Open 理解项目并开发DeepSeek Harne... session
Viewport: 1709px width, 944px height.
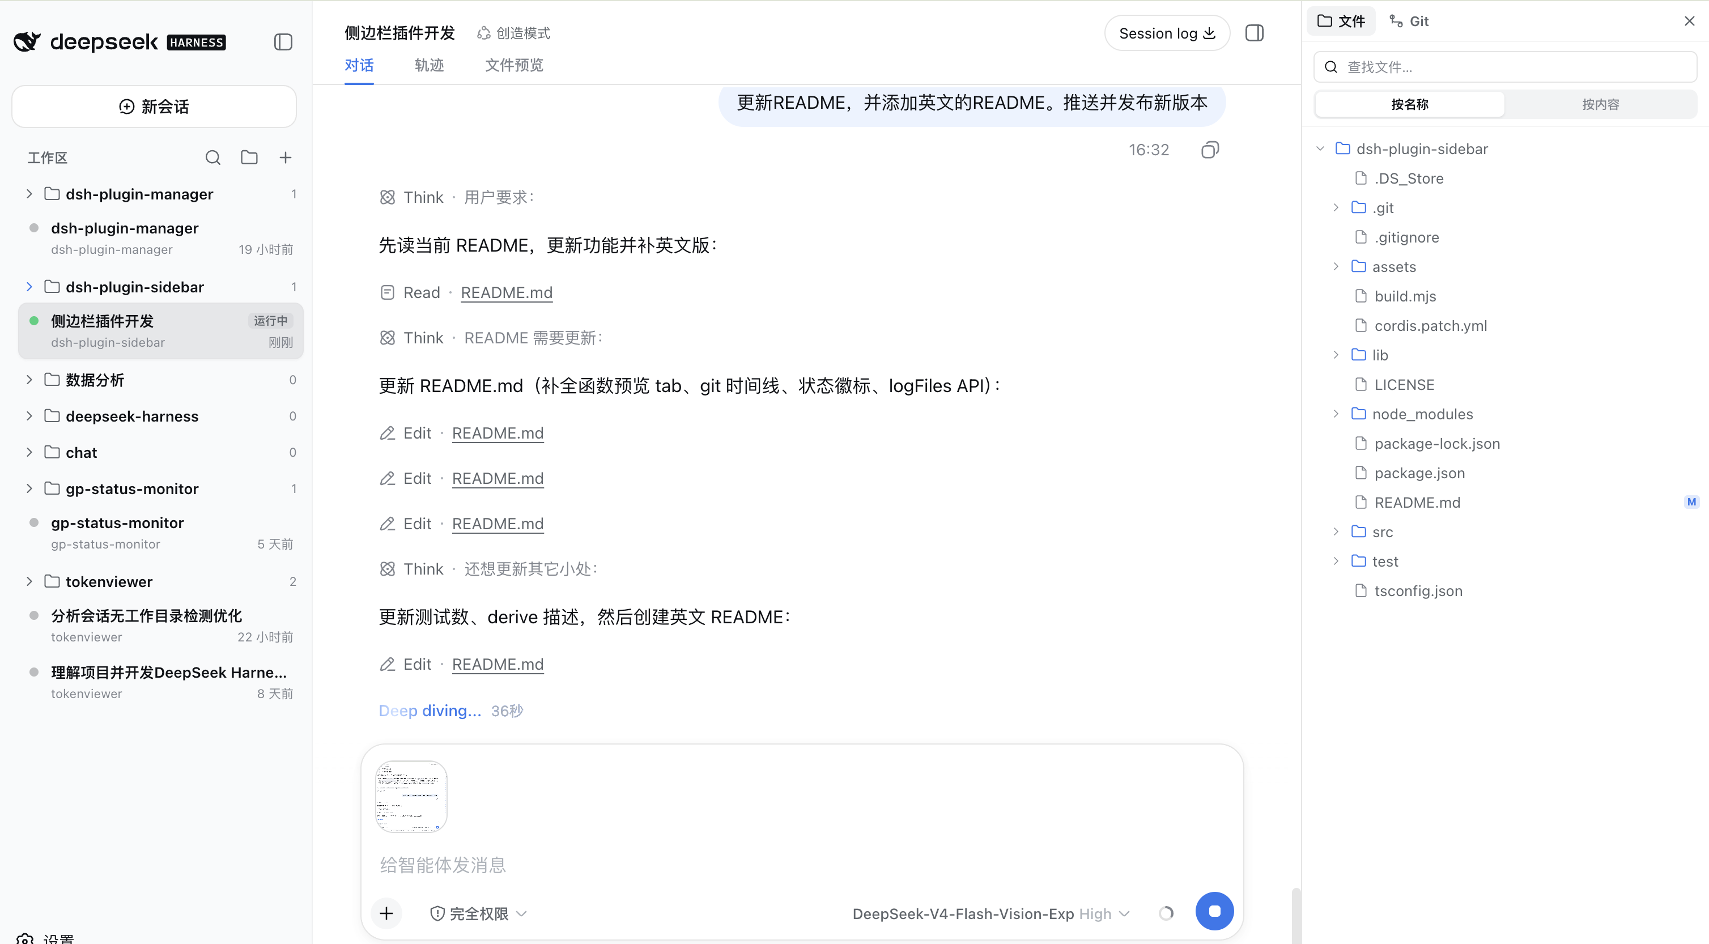click(160, 682)
